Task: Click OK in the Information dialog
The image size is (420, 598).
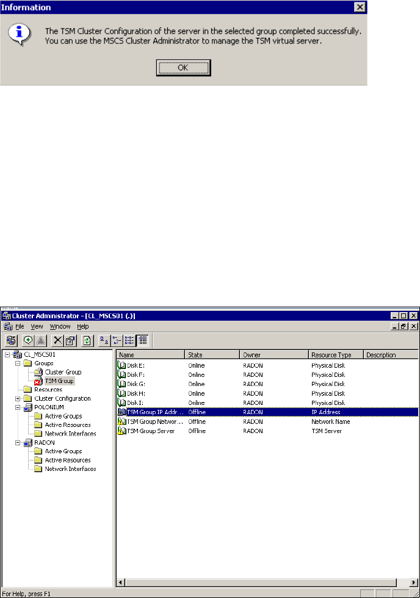Action: pos(183,68)
